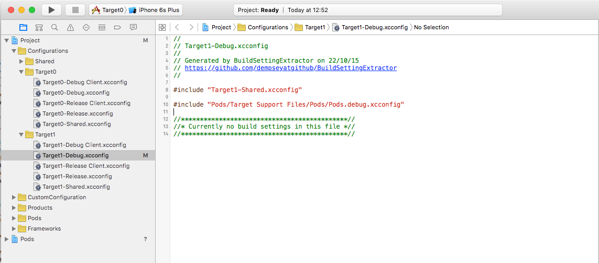This screenshot has width=599, height=263.
Task: Open the Project navigator folder icon
Action: tap(23, 27)
